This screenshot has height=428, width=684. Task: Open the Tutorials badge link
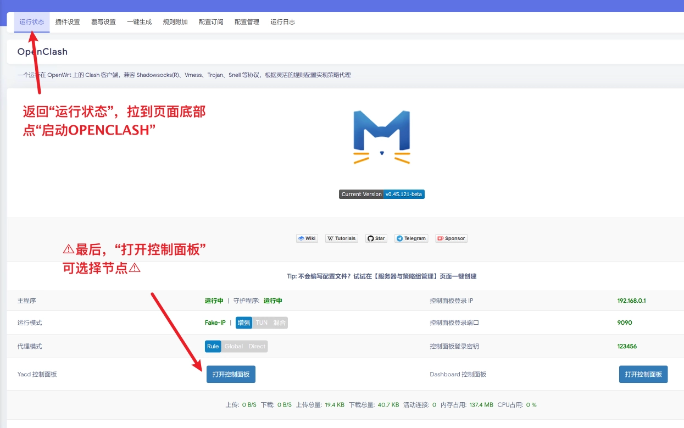pos(341,238)
